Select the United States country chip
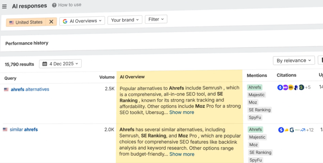Viewport: 323px width, 163px height. 26,22
